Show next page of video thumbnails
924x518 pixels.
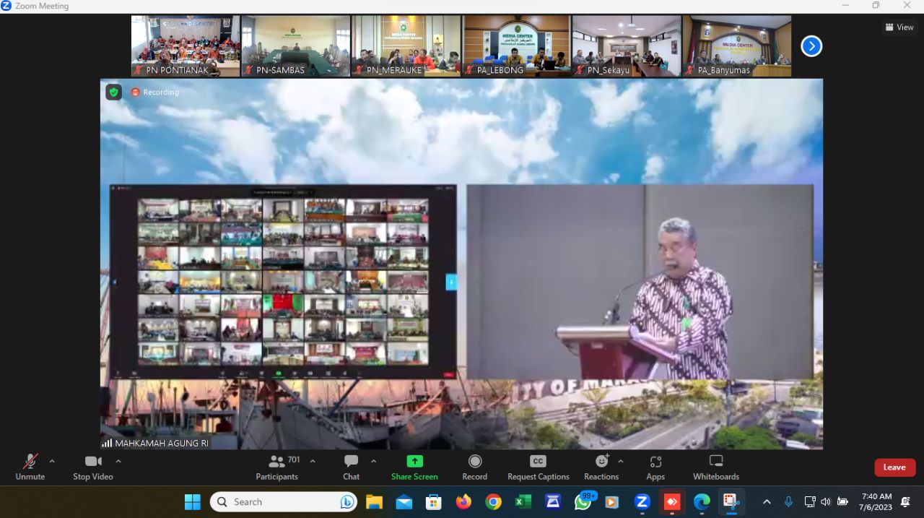811,46
